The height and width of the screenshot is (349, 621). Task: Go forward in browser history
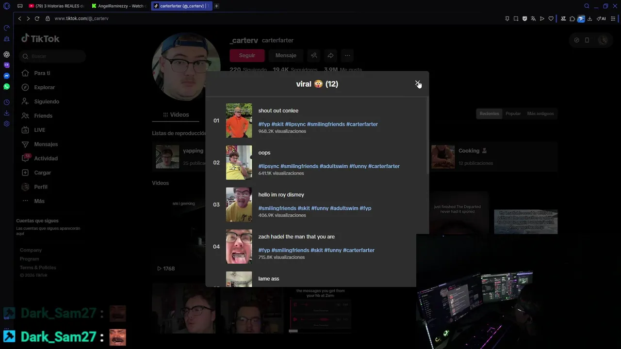pyautogui.click(x=28, y=18)
